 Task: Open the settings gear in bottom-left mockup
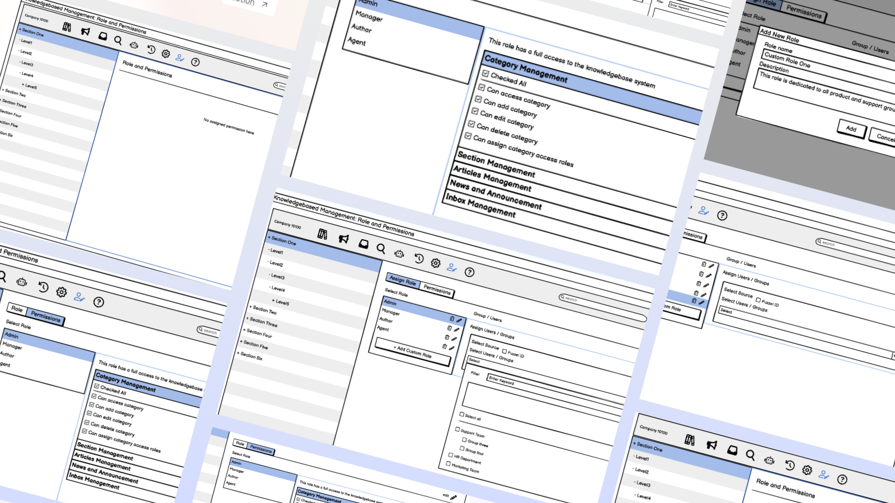coord(62,292)
